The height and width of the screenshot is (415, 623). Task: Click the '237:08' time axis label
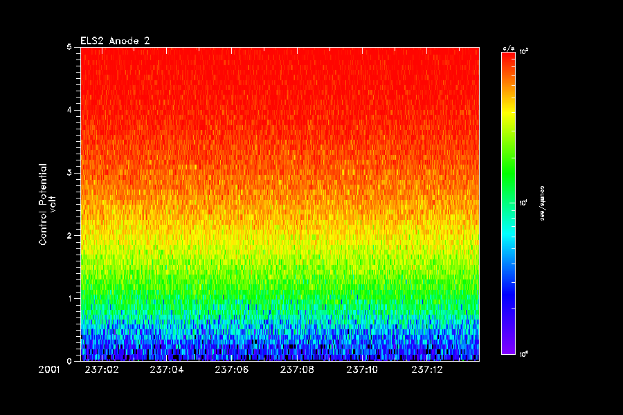[x=297, y=370]
